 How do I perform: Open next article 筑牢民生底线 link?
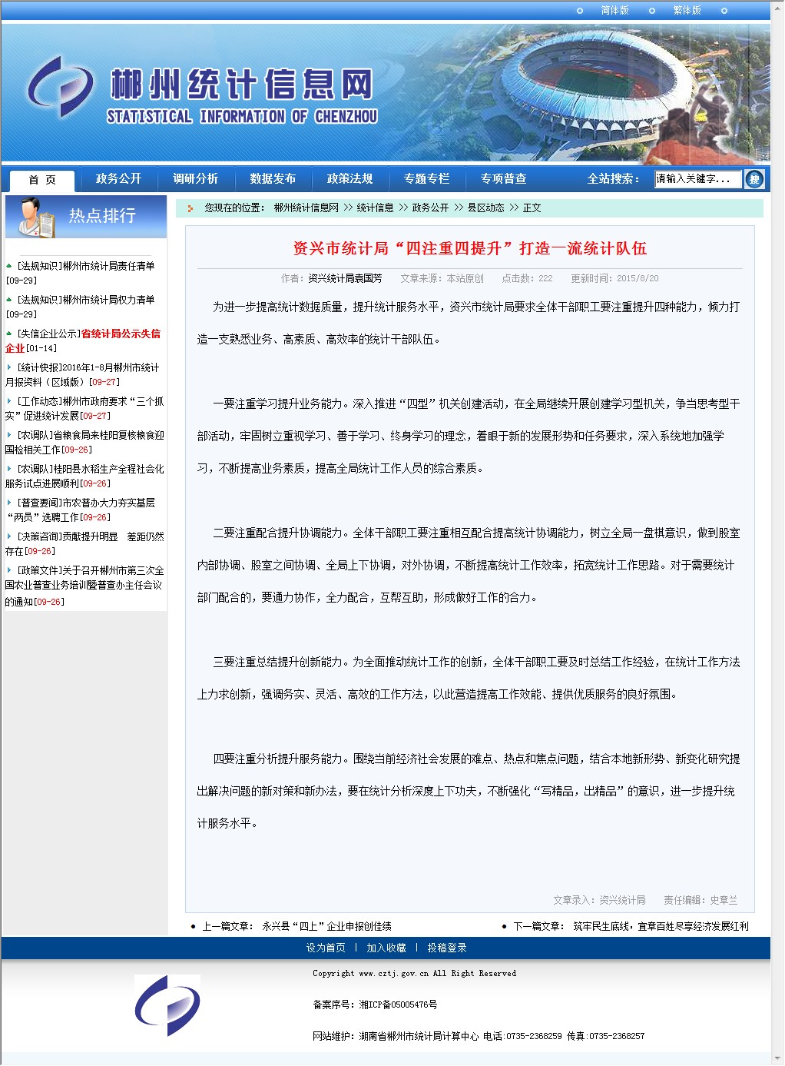[x=660, y=926]
